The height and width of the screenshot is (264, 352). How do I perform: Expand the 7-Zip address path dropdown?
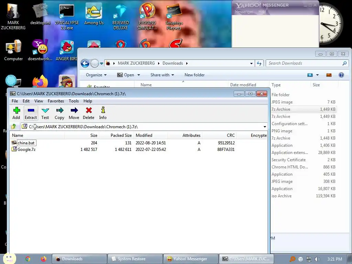265,127
